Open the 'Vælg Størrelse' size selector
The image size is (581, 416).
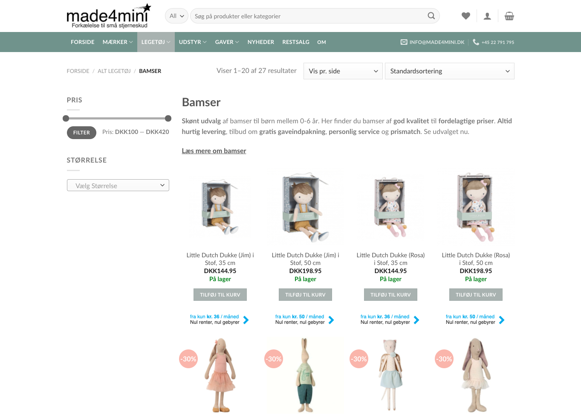tap(118, 185)
